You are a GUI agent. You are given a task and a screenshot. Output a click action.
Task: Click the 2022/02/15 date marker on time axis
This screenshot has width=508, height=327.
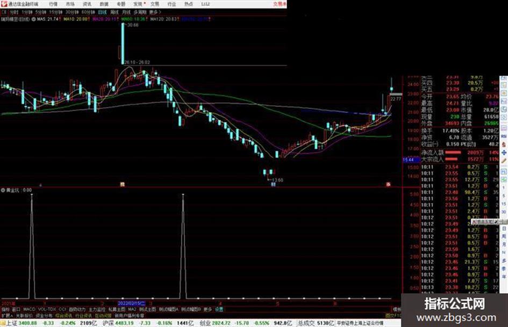[x=132, y=303]
